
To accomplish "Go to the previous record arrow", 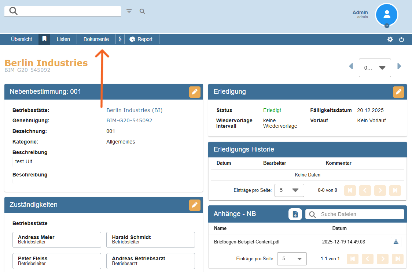I will click(x=351, y=66).
